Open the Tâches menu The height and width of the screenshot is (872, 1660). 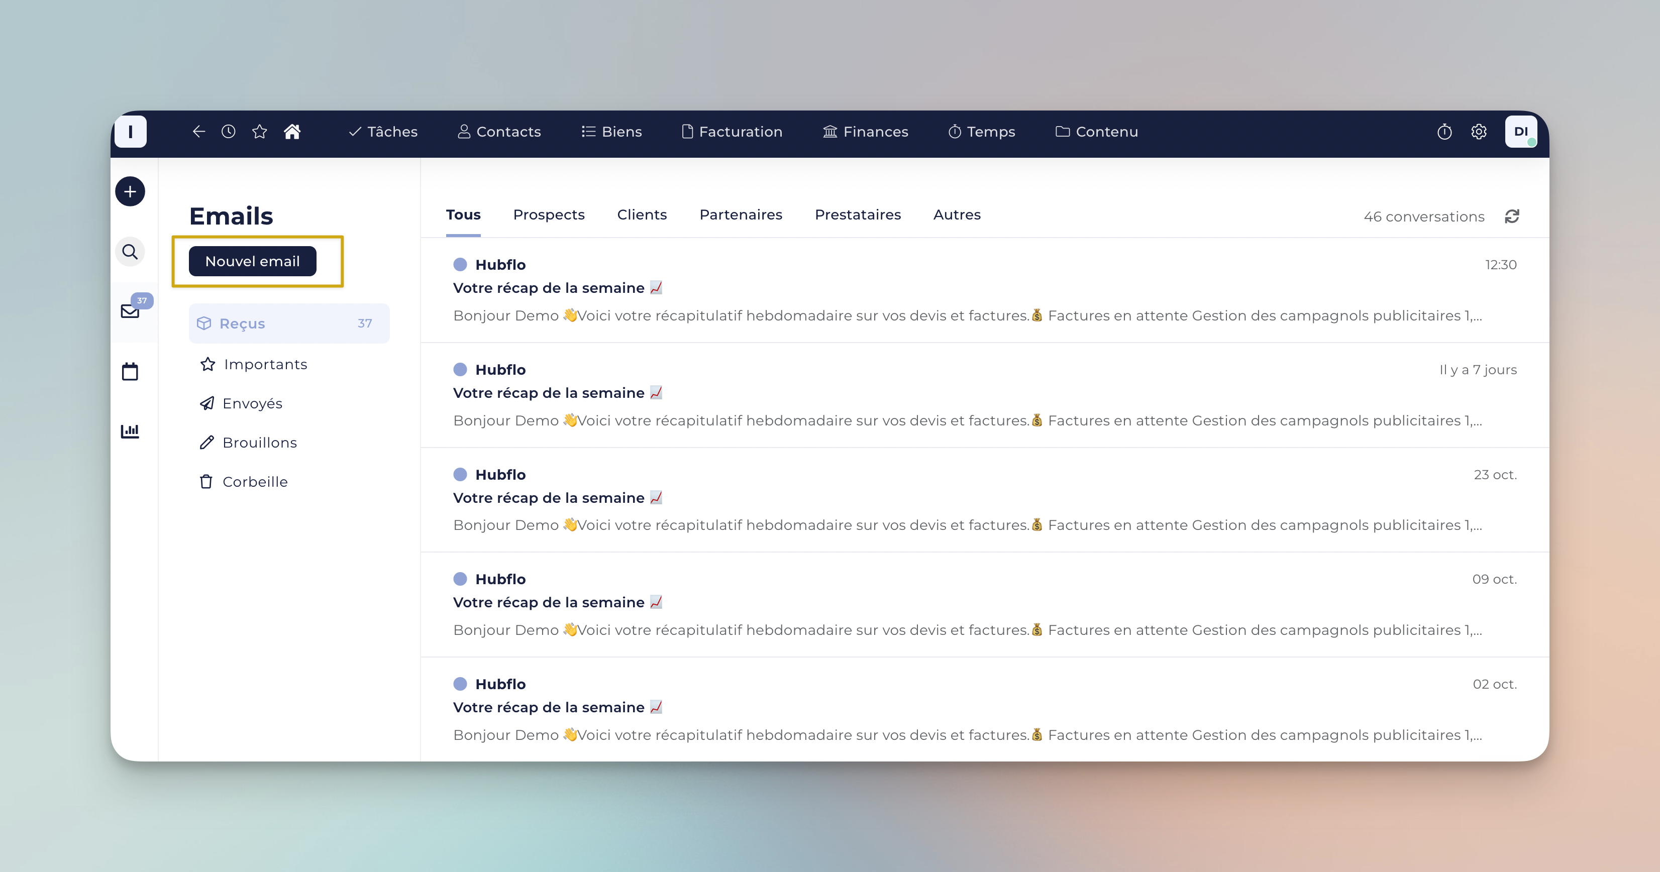(x=383, y=132)
